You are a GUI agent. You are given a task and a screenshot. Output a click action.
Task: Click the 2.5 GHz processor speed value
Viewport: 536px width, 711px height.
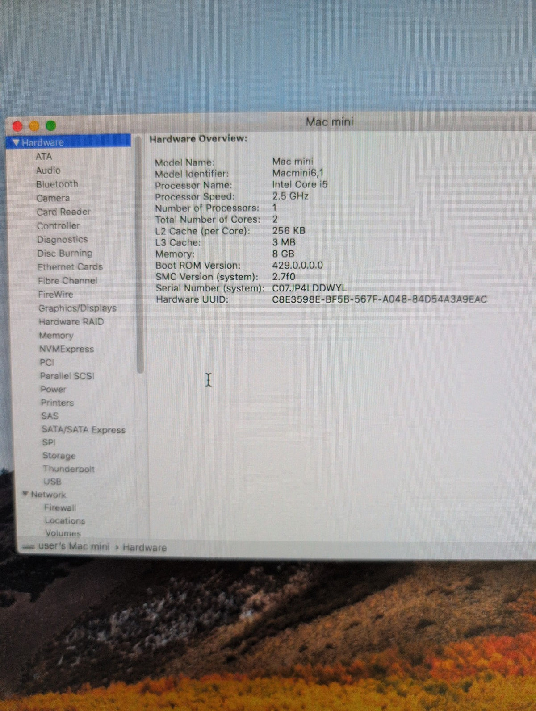290,196
